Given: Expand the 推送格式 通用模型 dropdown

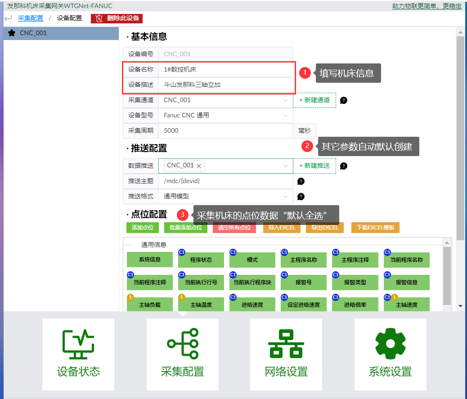Looking at the screenshot, I should pos(226,196).
